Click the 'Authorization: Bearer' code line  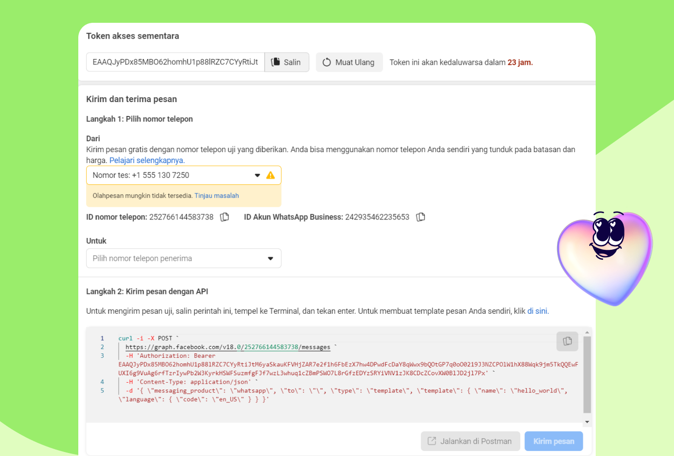coord(170,355)
